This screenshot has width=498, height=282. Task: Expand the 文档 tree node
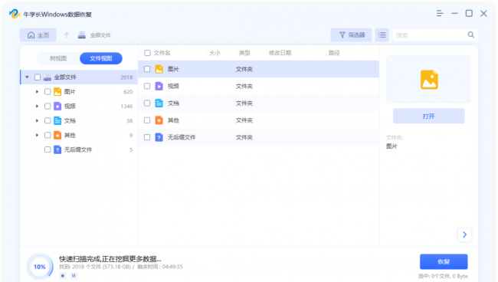38,120
